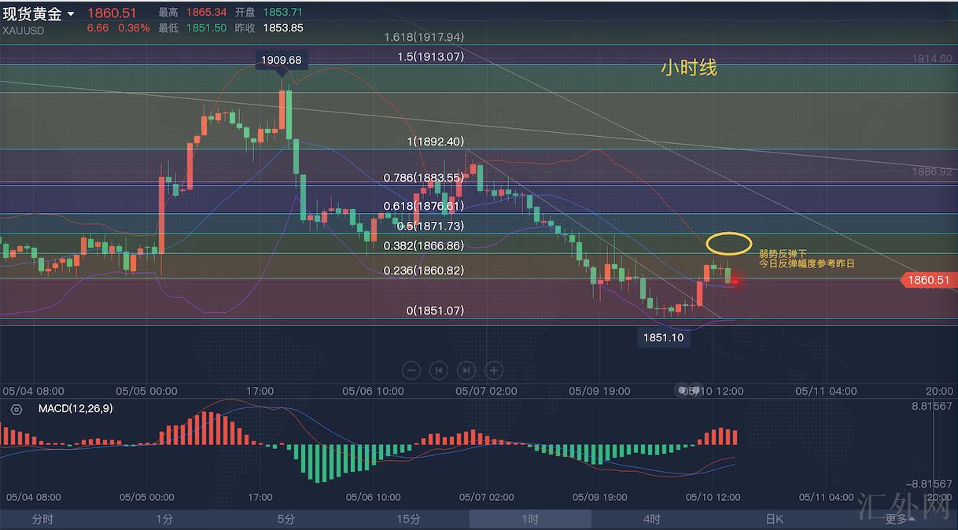Select the 15分 timeframe tab
This screenshot has width=958, height=530.
pos(408,519)
